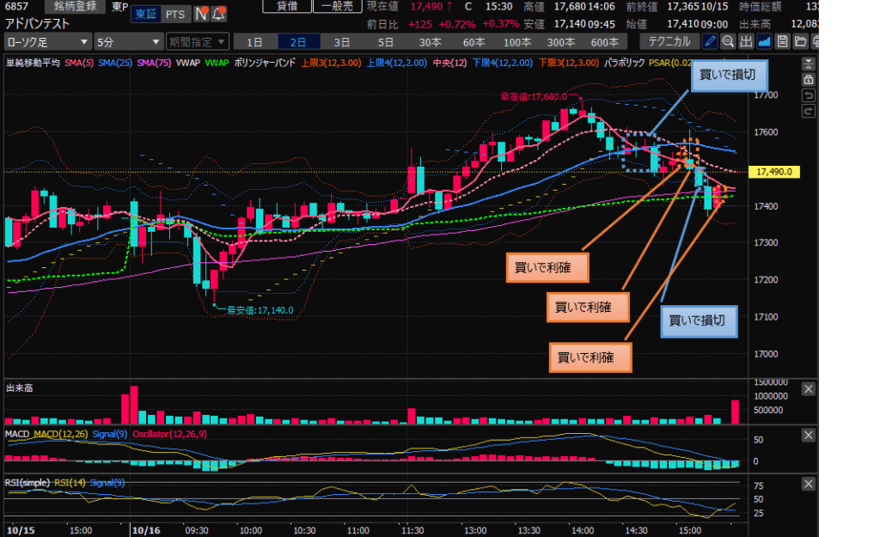Select the pencil drawing tool icon
The image size is (880, 537).
710,41
